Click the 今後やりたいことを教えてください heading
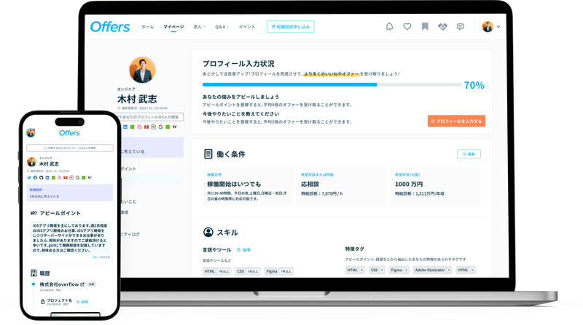Screen dimensions: 583x325 (240, 114)
